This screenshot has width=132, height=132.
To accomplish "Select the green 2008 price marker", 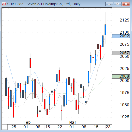I will click(x=121, y=76).
